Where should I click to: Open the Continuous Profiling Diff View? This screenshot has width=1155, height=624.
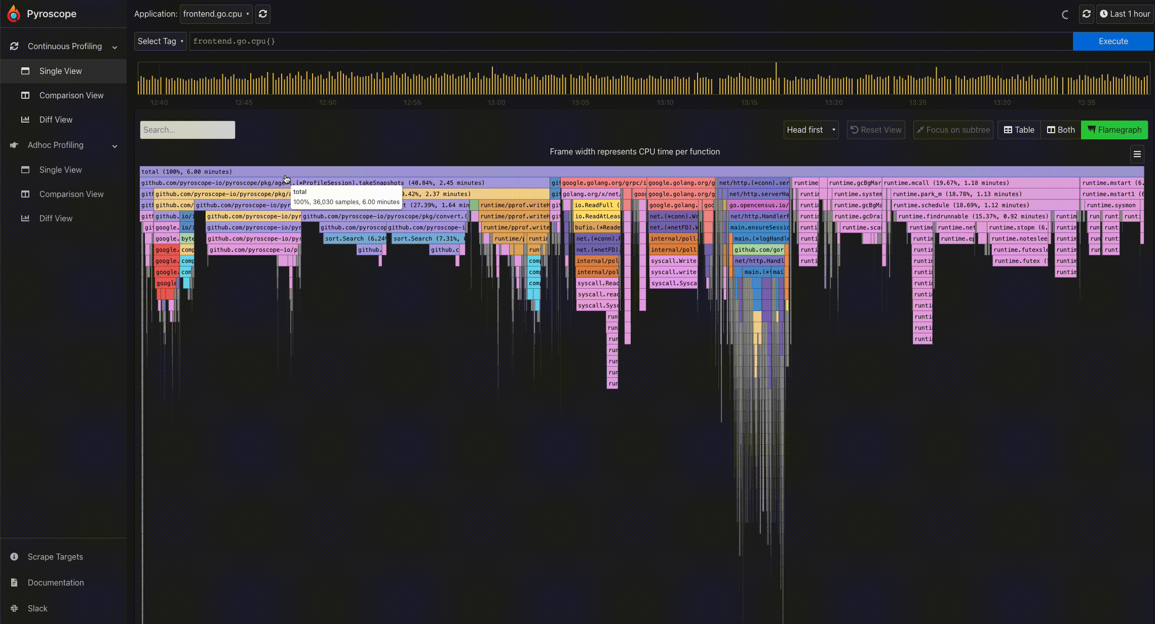pyautogui.click(x=56, y=120)
